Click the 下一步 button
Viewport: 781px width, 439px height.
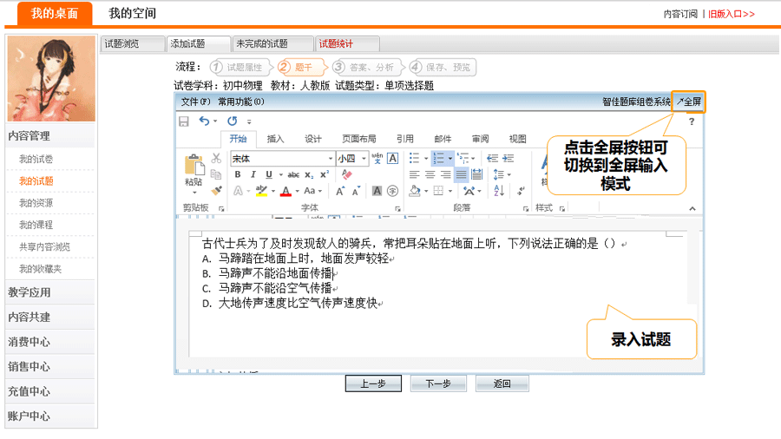click(x=431, y=383)
